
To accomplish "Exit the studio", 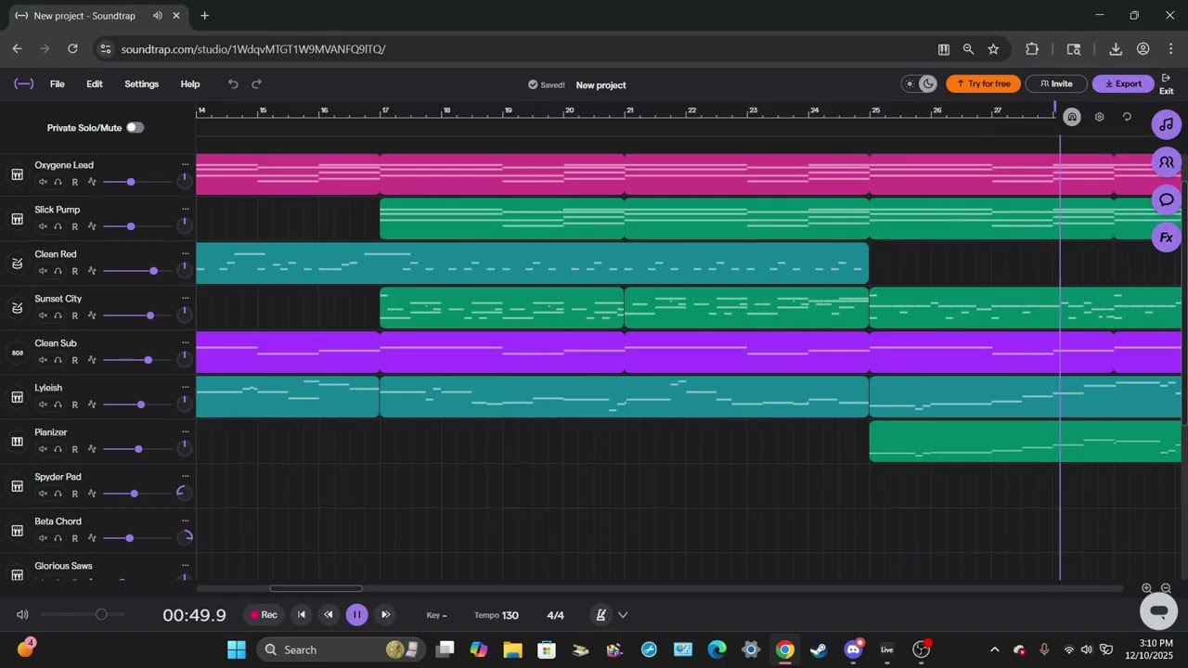I will pyautogui.click(x=1167, y=84).
